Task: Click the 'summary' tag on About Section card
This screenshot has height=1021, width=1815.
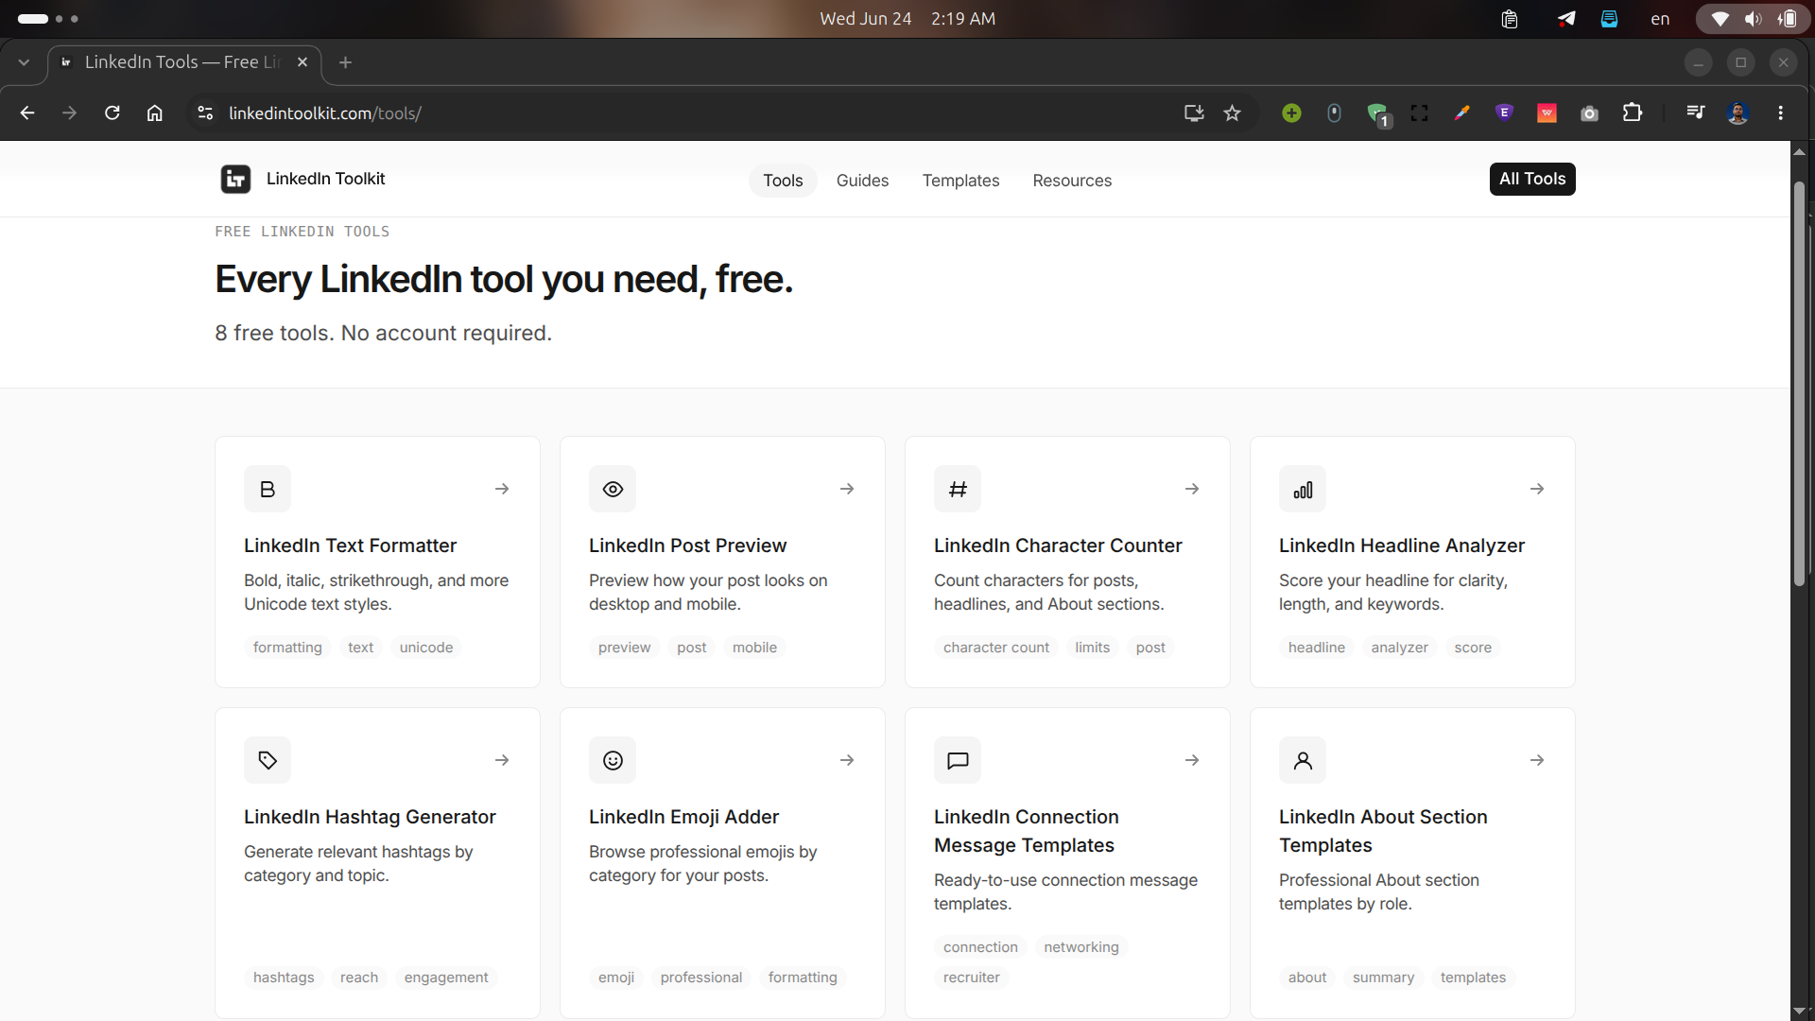Action: click(1383, 978)
